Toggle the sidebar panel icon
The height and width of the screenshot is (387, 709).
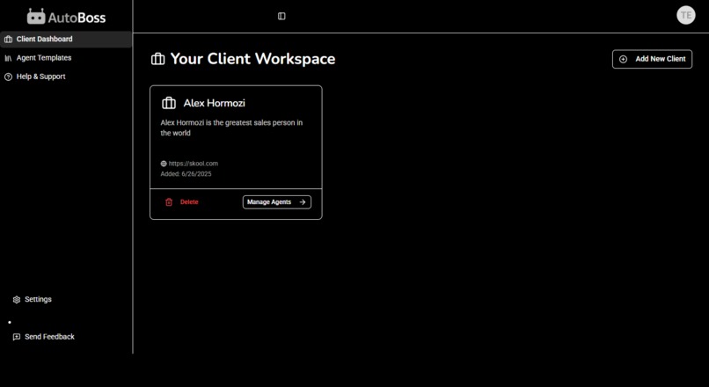tap(281, 17)
